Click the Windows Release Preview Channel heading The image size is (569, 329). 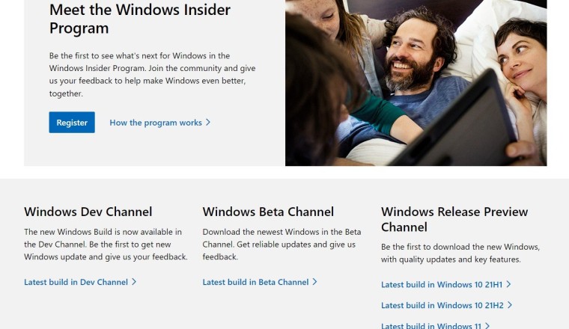point(454,219)
